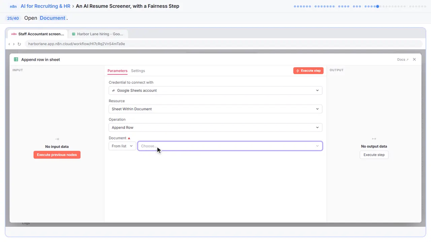Open the From list mode dropdown
This screenshot has height=242, width=431.
tap(122, 146)
